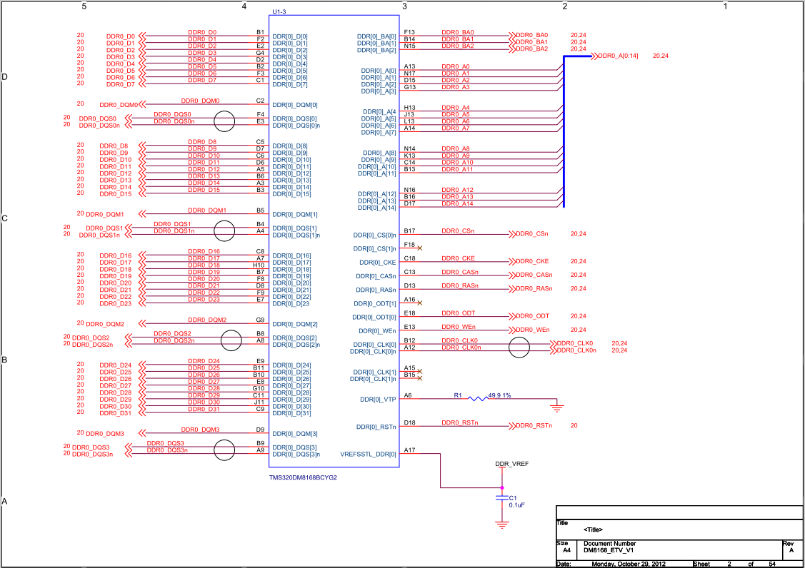805x568 pixels.
Task: Click the <Title> field in title block
Action: point(593,529)
